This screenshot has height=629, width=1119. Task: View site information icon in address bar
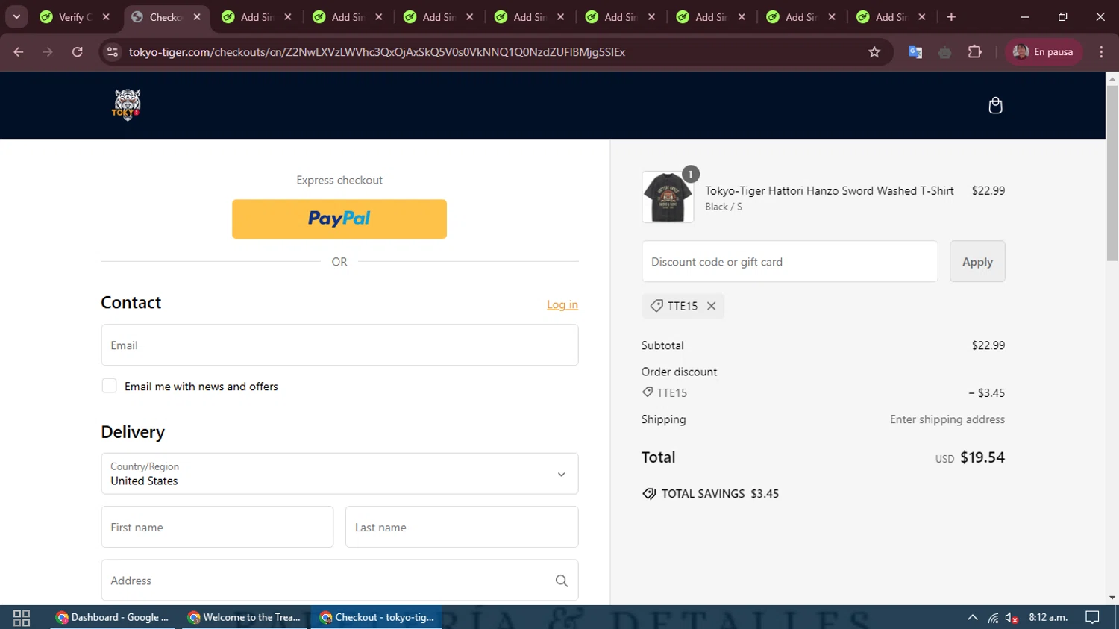coord(113,52)
